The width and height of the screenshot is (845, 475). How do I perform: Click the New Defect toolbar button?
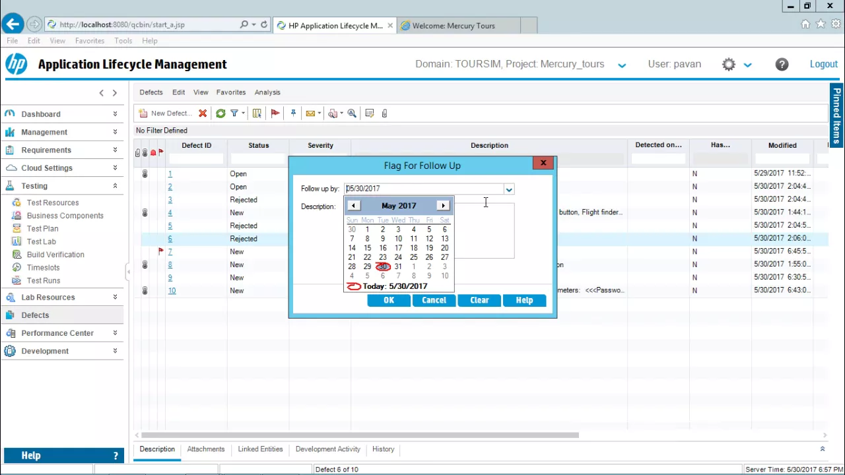click(165, 113)
